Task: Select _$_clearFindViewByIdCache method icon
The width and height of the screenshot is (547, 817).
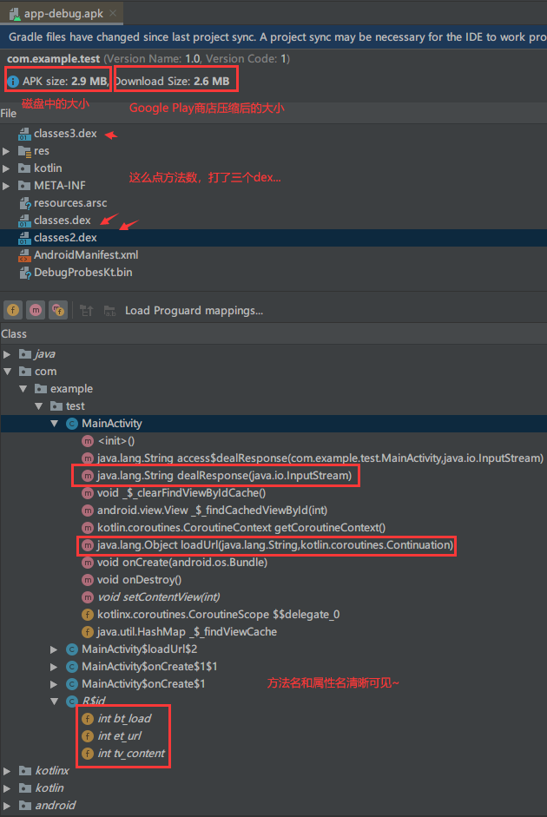Action: (x=88, y=493)
